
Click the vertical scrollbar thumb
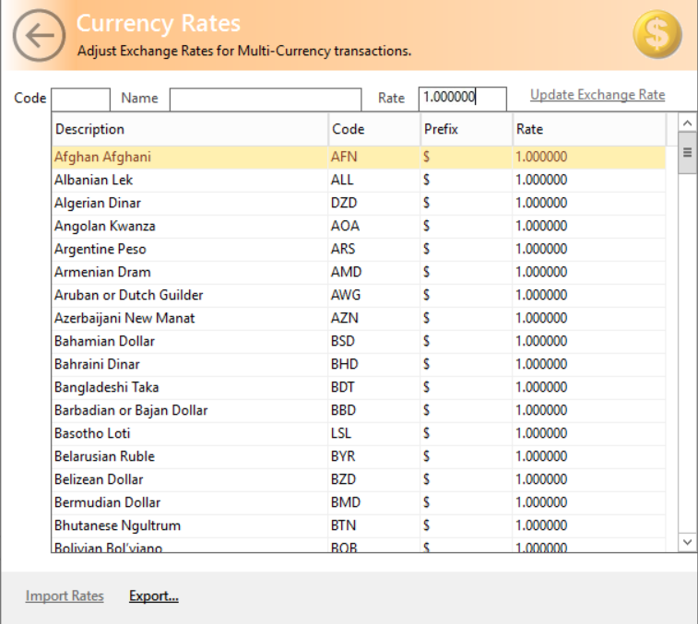[687, 153]
